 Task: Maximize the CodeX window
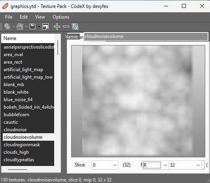click(184, 6)
